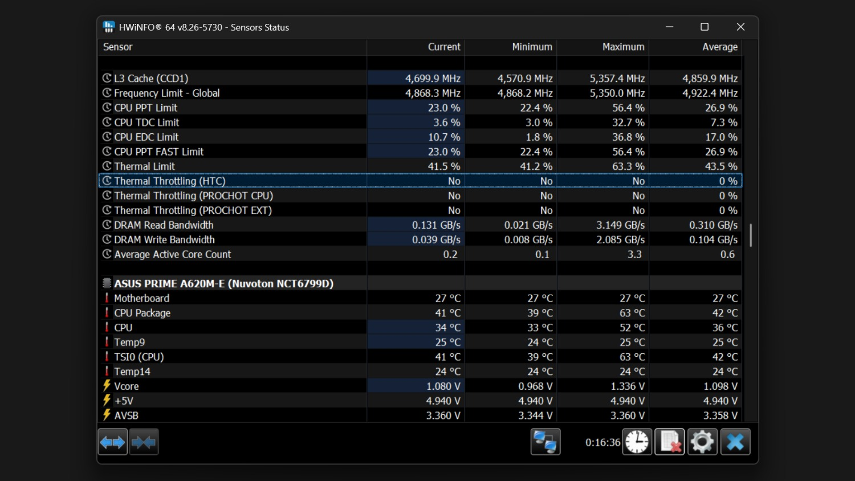Viewport: 855px width, 481px height.
Task: Click the vertical scrollbar thumb
Action: 750,235
